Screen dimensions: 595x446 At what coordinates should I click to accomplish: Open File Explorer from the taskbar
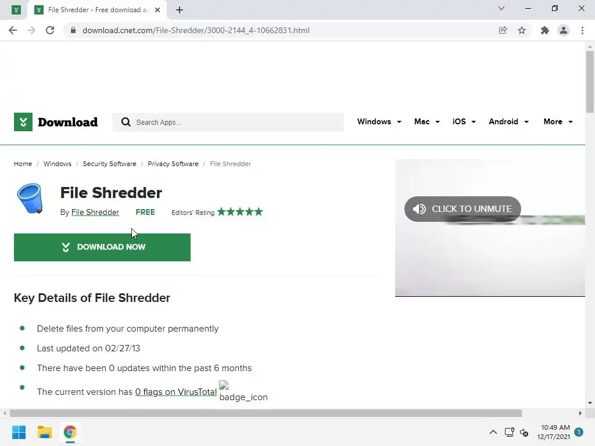(x=44, y=432)
